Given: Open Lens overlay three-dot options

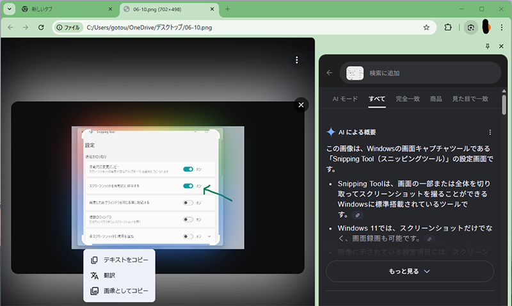Looking at the screenshot, I should 296,60.
